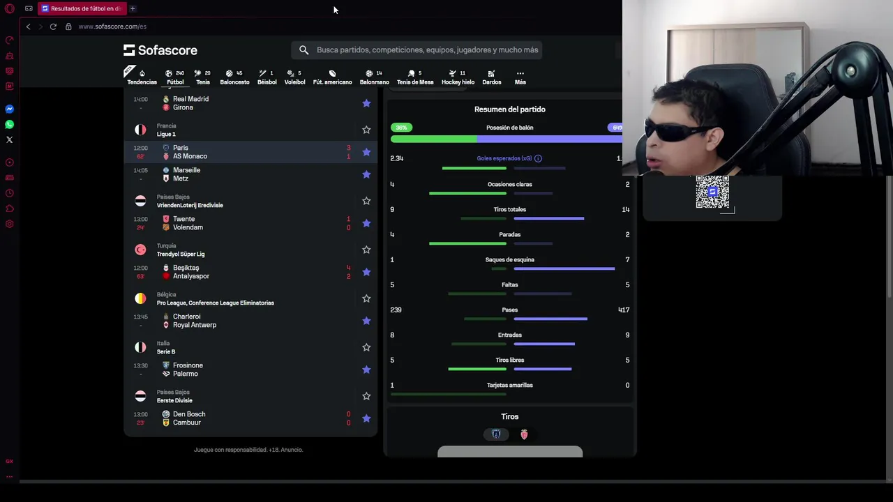Click the site security lock icon
This screenshot has width=893, height=502.
[x=68, y=26]
